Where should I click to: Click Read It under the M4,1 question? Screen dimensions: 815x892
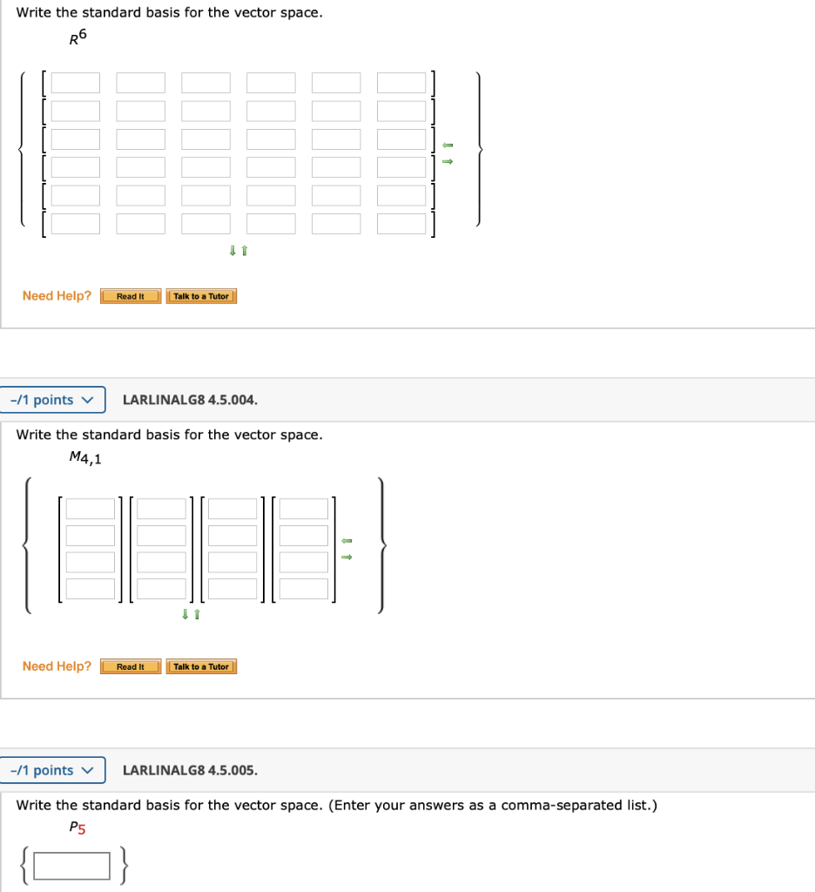tap(131, 666)
